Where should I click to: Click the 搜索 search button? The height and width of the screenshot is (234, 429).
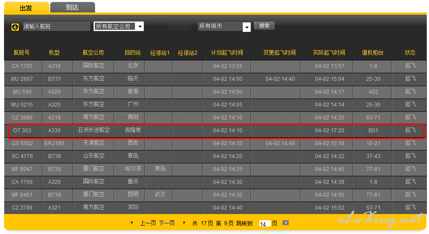[264, 26]
